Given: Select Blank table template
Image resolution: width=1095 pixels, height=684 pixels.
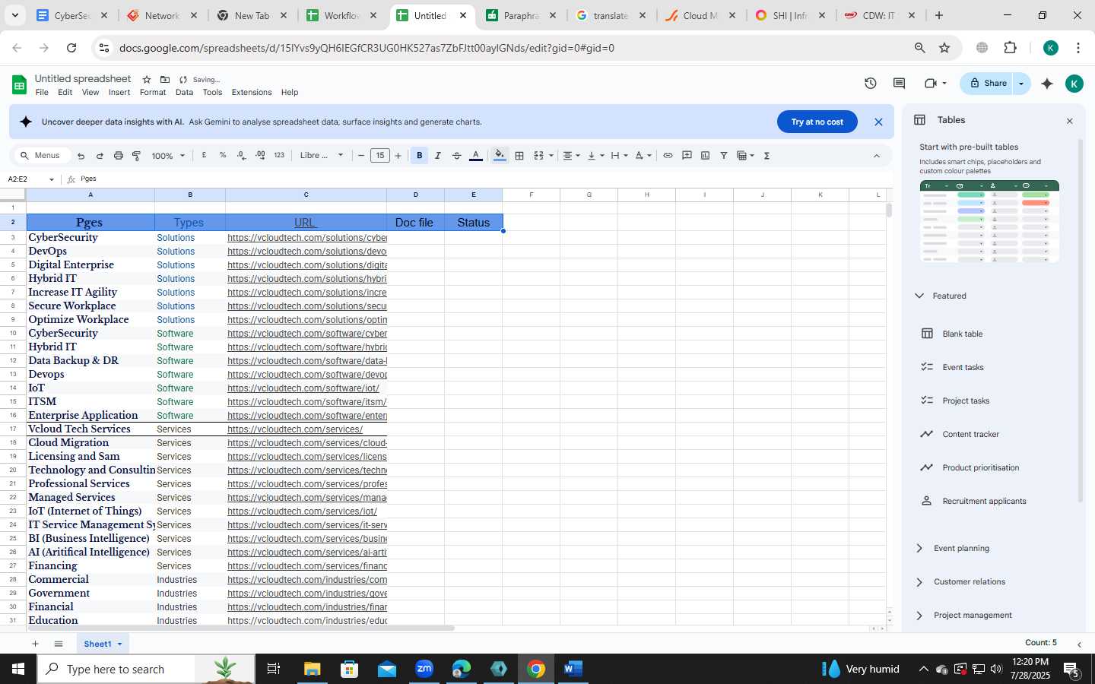Looking at the screenshot, I should (963, 334).
